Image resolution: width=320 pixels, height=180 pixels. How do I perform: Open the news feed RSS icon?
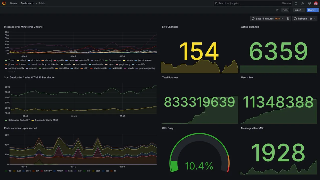pos(302,3)
